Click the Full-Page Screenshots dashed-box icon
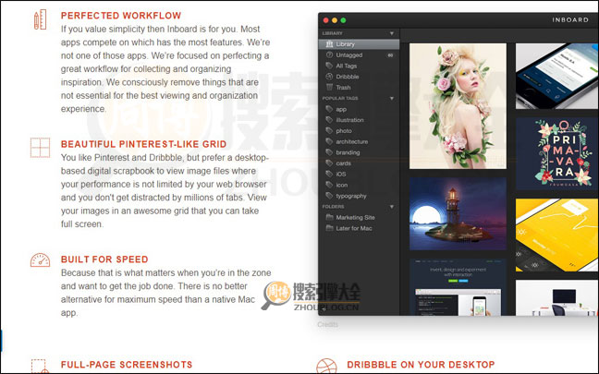Image resolution: width=599 pixels, height=374 pixels. coord(40,367)
